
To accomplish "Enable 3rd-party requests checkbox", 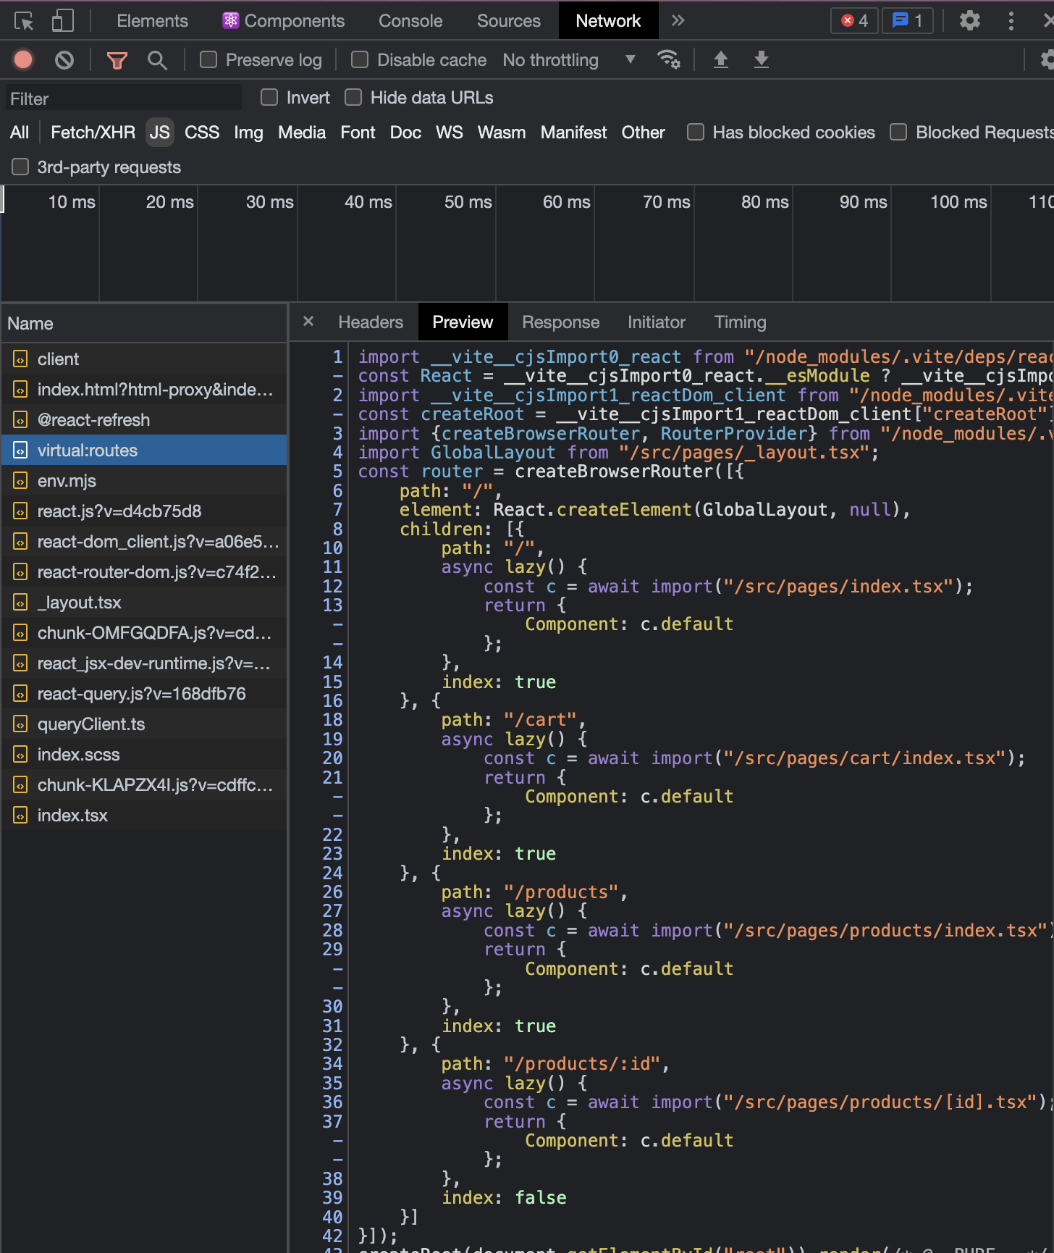I will (20, 167).
